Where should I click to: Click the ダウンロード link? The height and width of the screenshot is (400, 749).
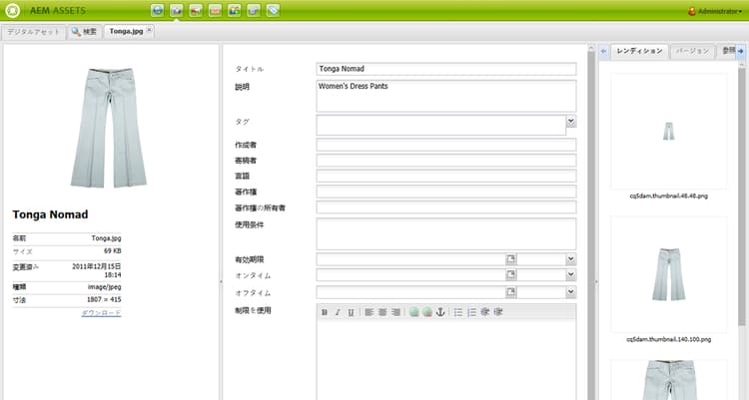(101, 313)
